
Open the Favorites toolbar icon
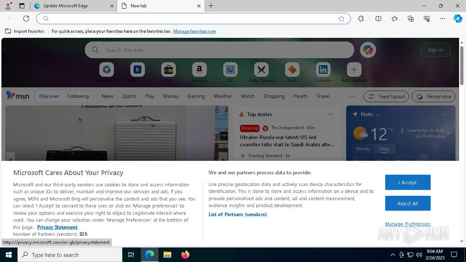tap(395, 19)
